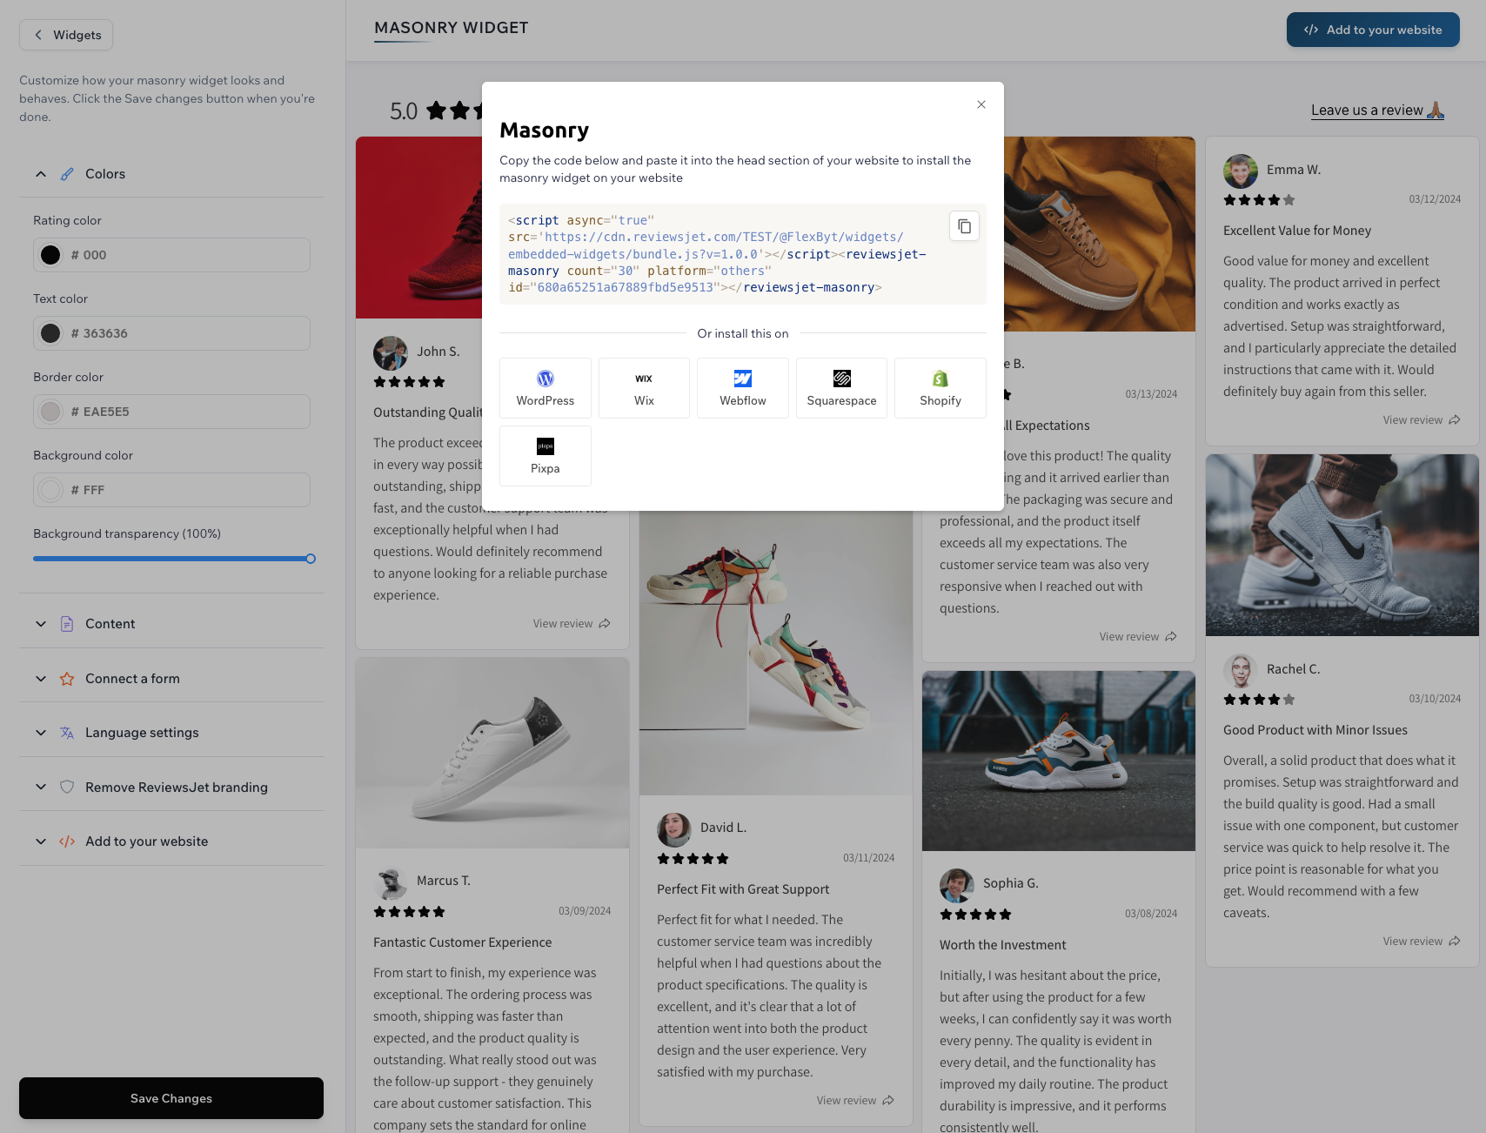The width and height of the screenshot is (1486, 1133).
Task: Click Save Changes button
Action: point(171,1098)
